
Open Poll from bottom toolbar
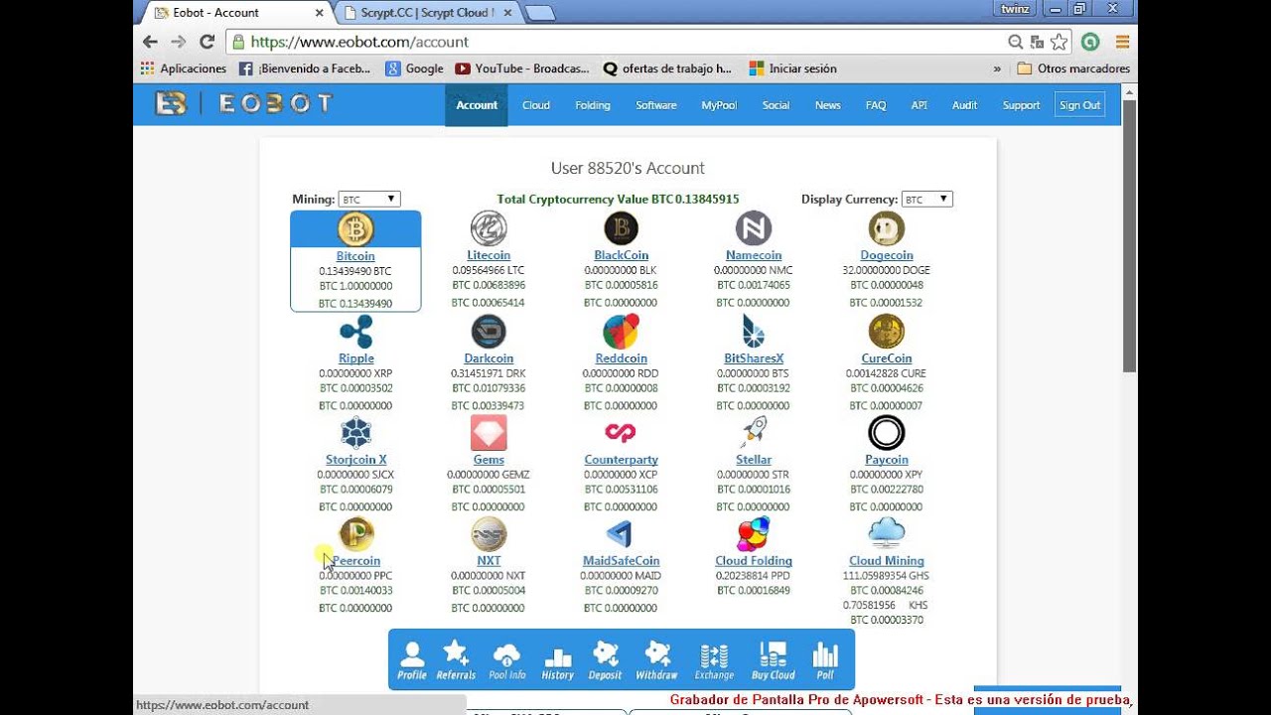pos(825,660)
